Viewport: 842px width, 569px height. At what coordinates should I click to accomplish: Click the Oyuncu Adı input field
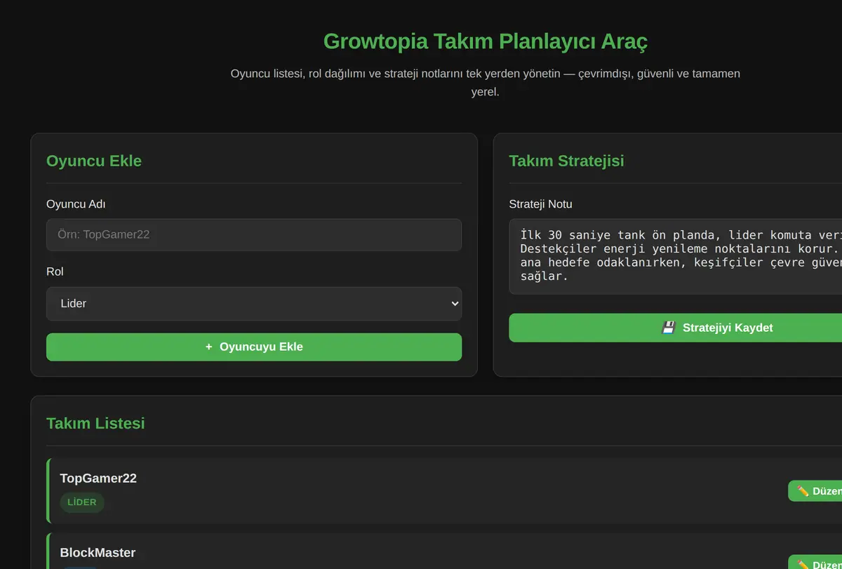click(x=254, y=235)
